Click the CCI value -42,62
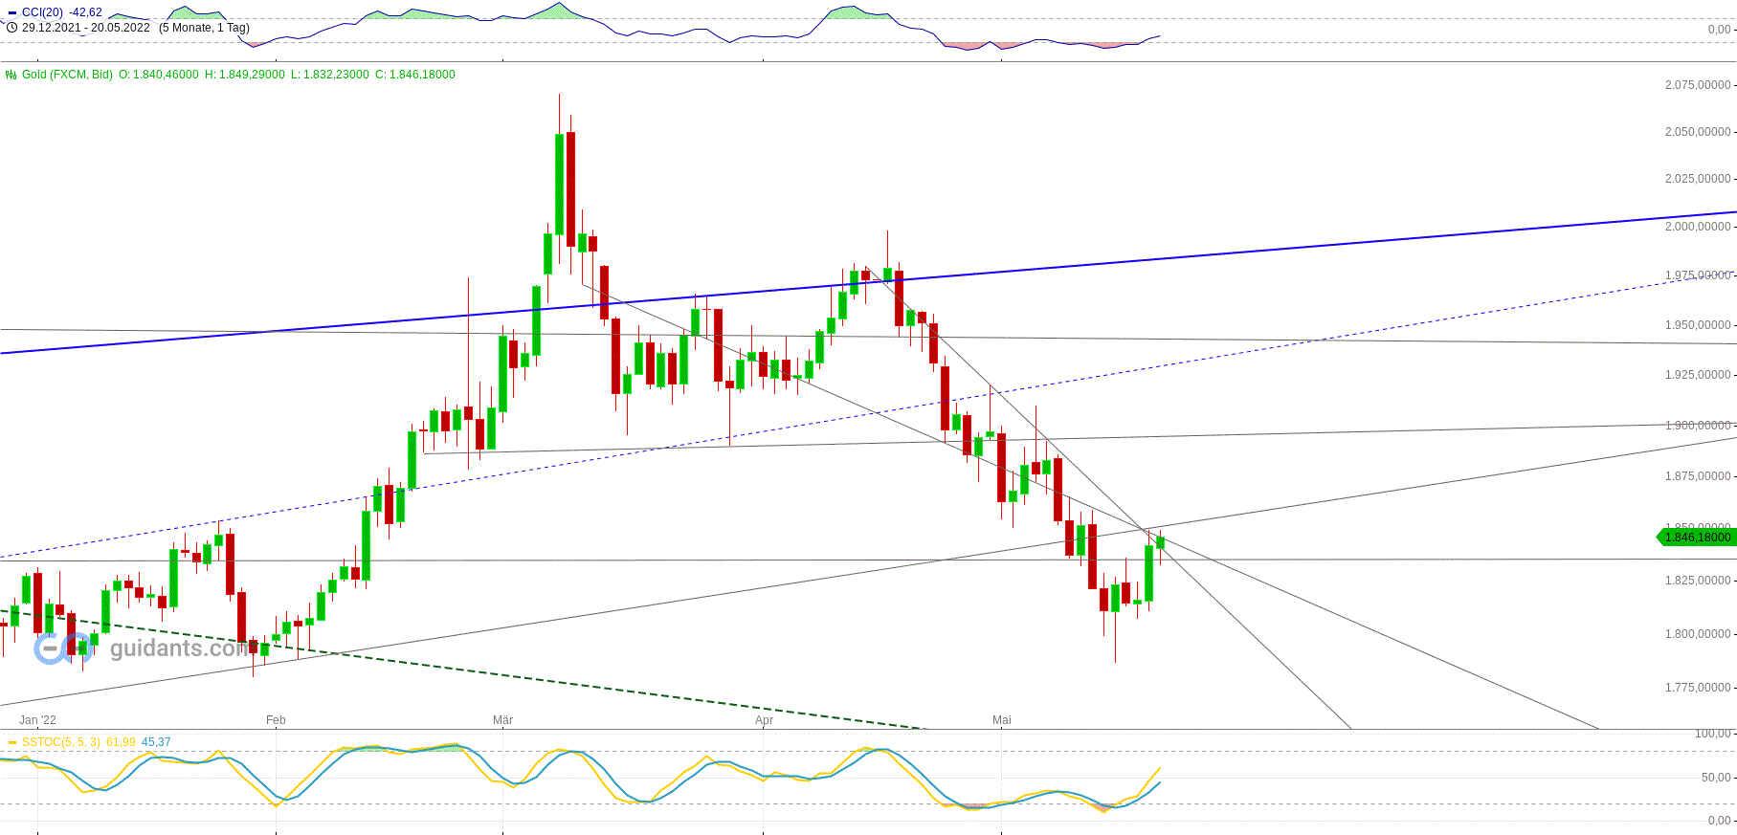 (86, 12)
